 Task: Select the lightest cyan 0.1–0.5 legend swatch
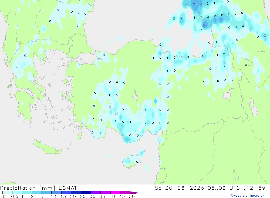tap(7, 193)
